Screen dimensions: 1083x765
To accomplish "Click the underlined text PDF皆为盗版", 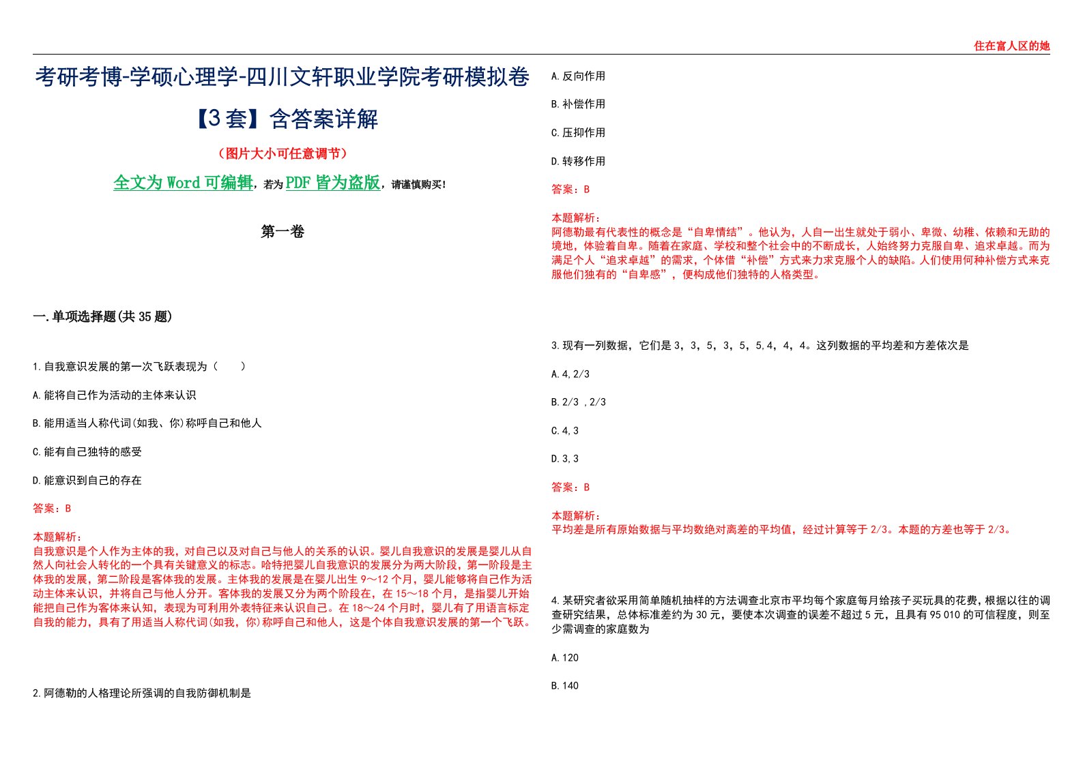I will pyautogui.click(x=333, y=183).
